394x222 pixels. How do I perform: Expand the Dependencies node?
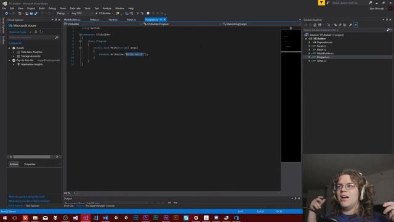pyautogui.click(x=309, y=43)
